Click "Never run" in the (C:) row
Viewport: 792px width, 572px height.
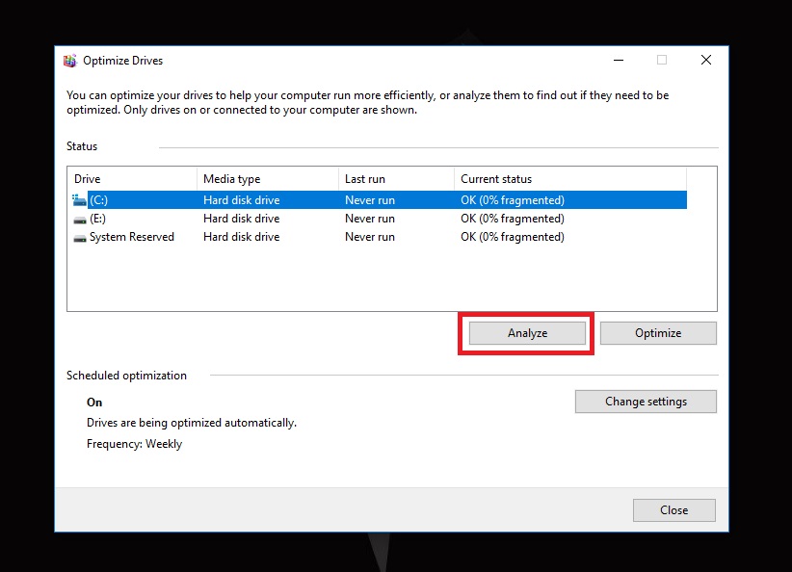click(x=370, y=200)
